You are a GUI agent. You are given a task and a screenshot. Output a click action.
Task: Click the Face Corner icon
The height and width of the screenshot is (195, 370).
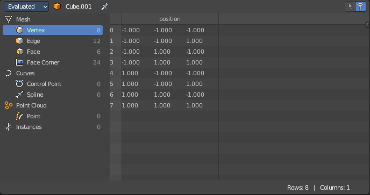19,62
